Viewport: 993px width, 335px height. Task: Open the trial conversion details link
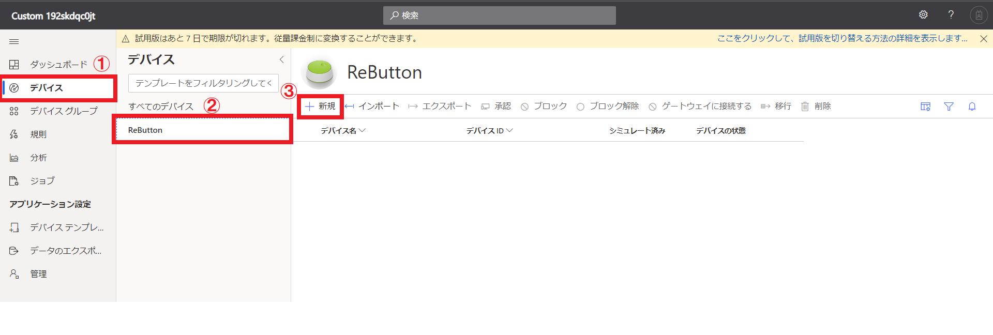click(842, 38)
